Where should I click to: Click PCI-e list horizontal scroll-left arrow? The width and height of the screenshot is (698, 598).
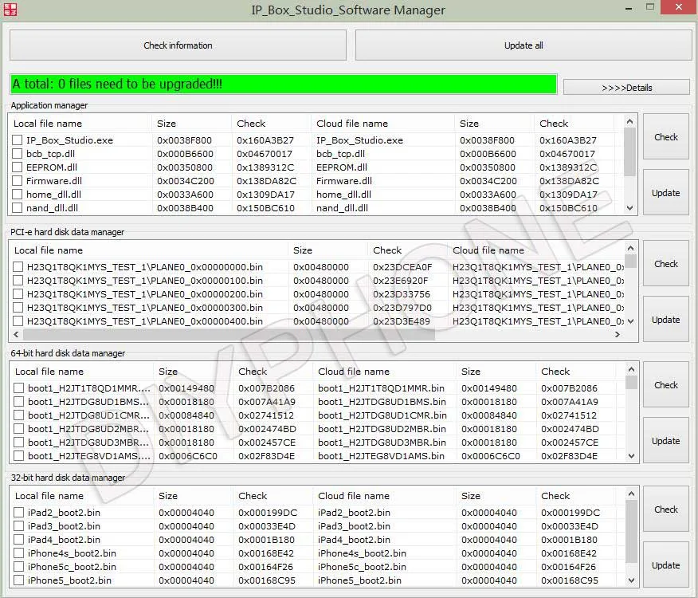coord(17,334)
